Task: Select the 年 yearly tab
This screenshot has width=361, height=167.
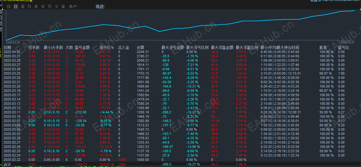Action: pyautogui.click(x=43, y=7)
